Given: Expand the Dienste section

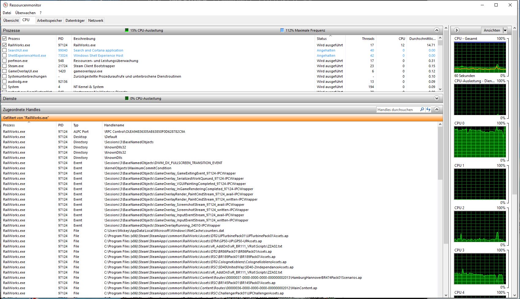Looking at the screenshot, I should (437, 98).
